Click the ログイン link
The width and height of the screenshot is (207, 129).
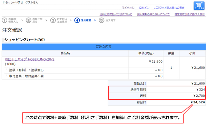tap(144, 8)
